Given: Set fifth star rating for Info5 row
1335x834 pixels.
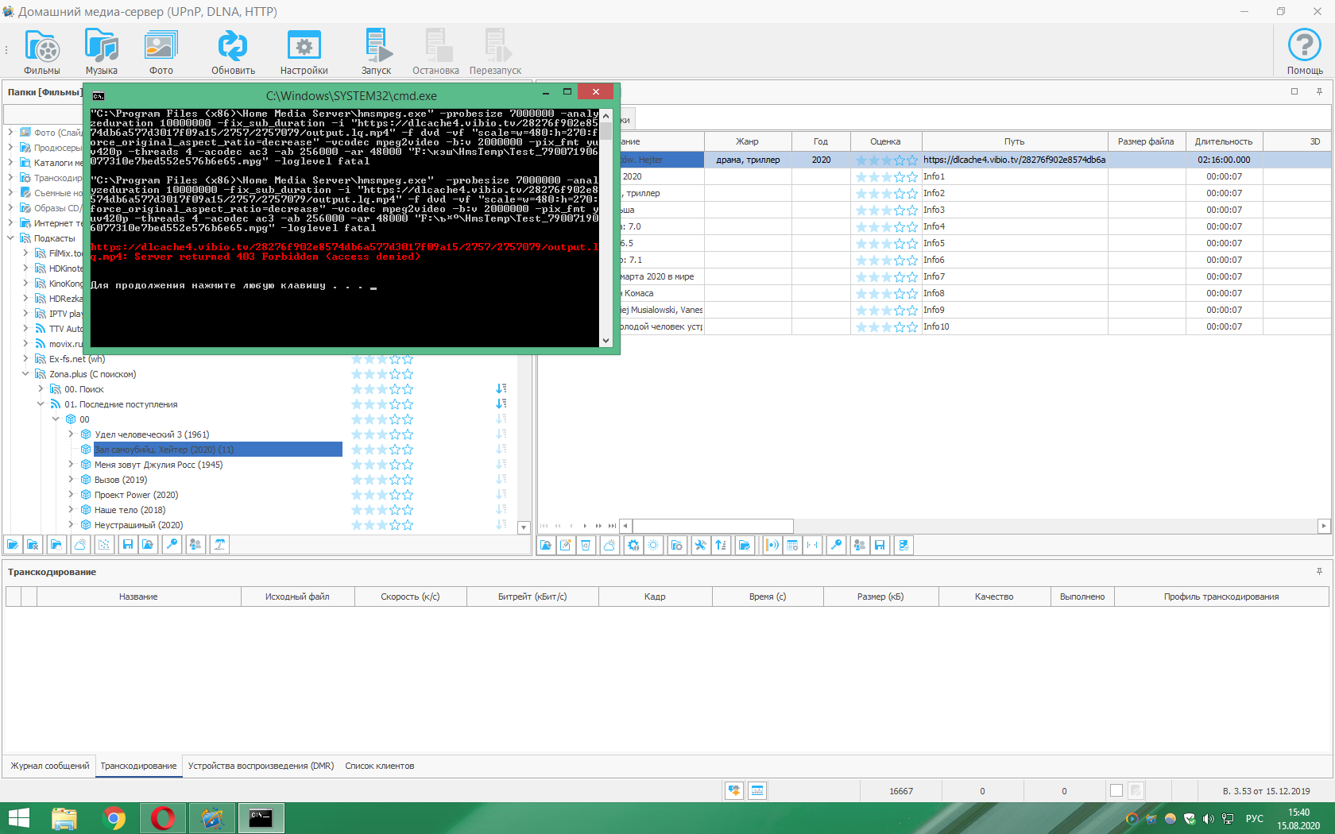Looking at the screenshot, I should coord(911,244).
